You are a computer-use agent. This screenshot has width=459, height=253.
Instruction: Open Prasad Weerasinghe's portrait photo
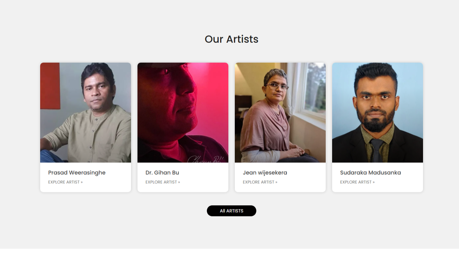coord(85,113)
